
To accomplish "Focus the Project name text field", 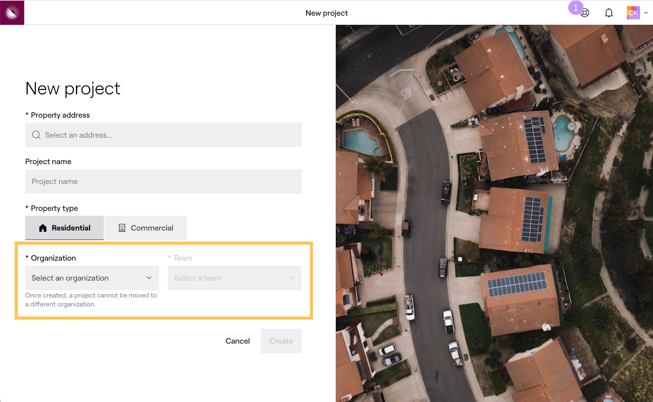I will (163, 181).
